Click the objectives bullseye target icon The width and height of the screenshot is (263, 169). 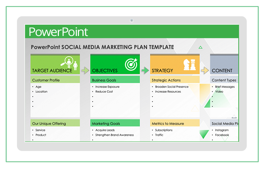click(131, 64)
